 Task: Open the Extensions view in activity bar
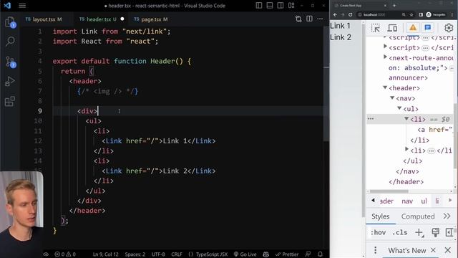(x=10, y=101)
